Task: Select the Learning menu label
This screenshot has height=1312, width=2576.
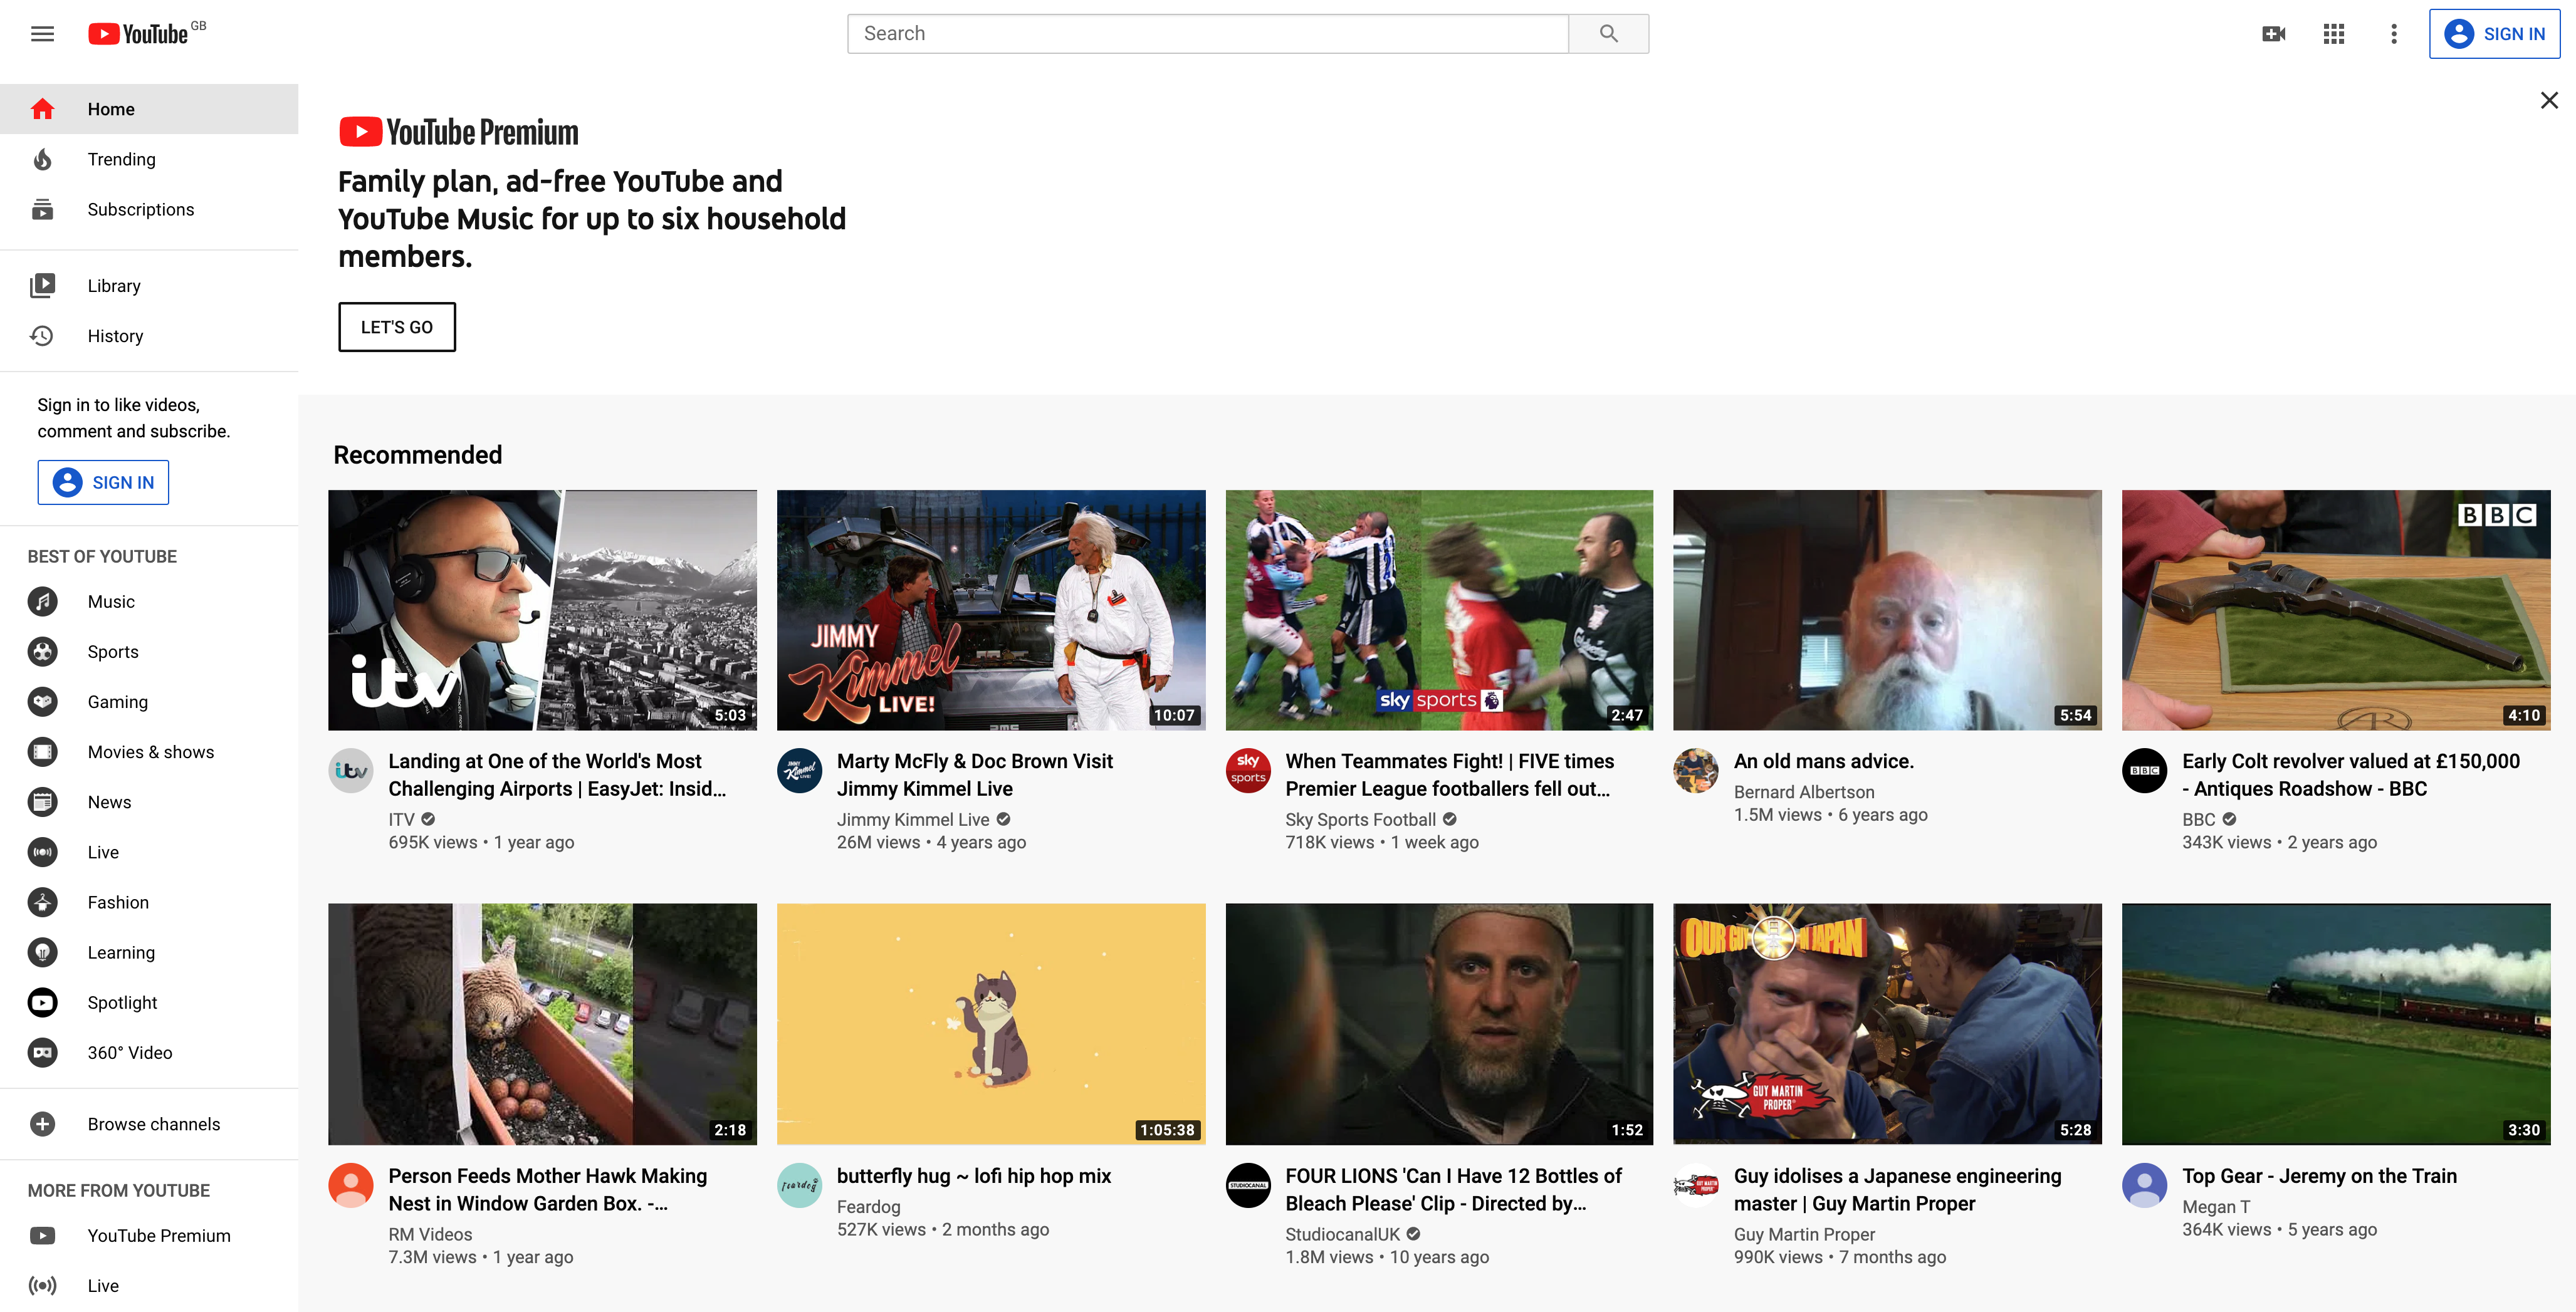Action: tap(121, 952)
